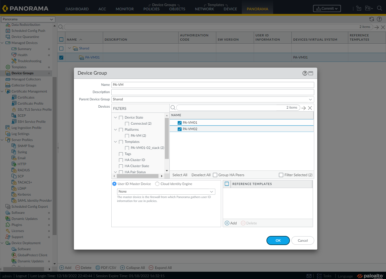The width and height of the screenshot is (386, 279).
Task: Click the device group Name input field
Action: coord(213,85)
